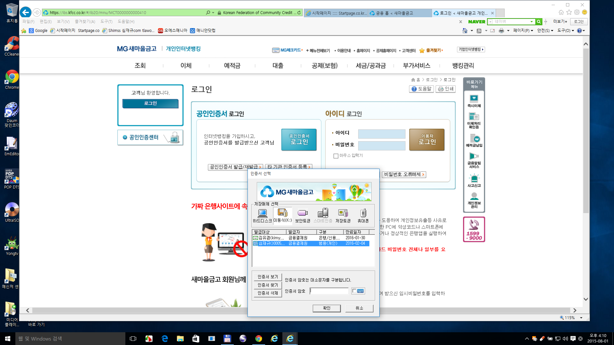This screenshot has height=345, width=614.
Task: Open File Explorer from the taskbar
Action: (180, 339)
